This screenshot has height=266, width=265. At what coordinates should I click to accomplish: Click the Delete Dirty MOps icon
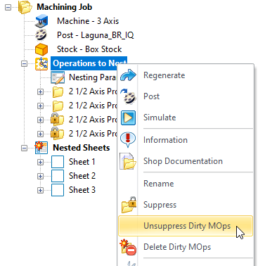click(x=128, y=247)
